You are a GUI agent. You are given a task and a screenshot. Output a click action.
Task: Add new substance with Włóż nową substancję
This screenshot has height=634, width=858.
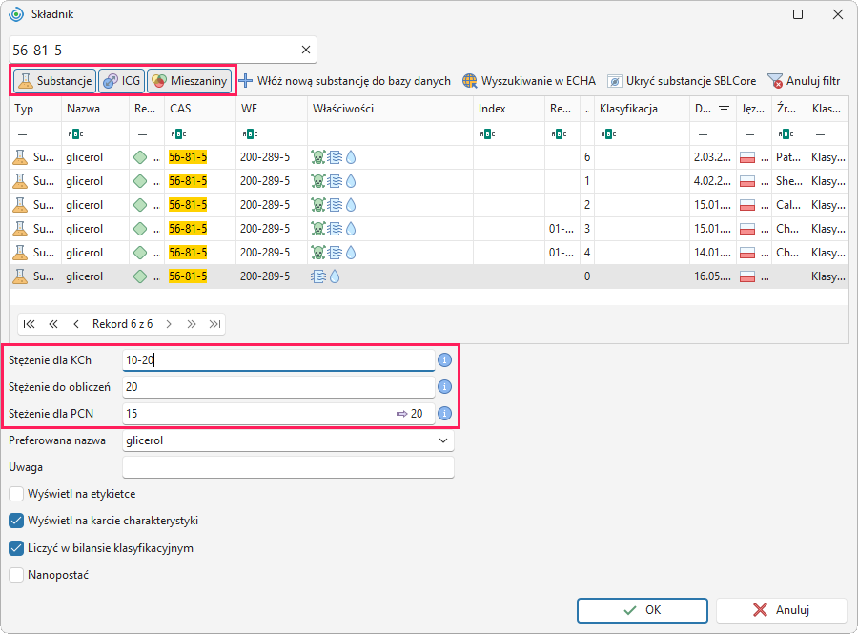click(x=345, y=81)
